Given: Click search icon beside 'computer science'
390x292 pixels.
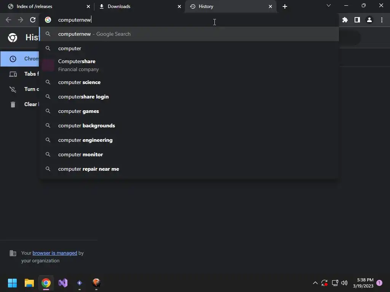Looking at the screenshot, I should pyautogui.click(x=48, y=82).
